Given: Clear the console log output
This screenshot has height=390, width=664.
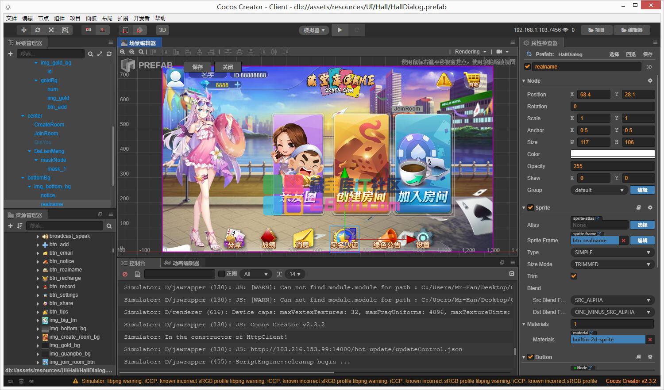Looking at the screenshot, I should 125,274.
